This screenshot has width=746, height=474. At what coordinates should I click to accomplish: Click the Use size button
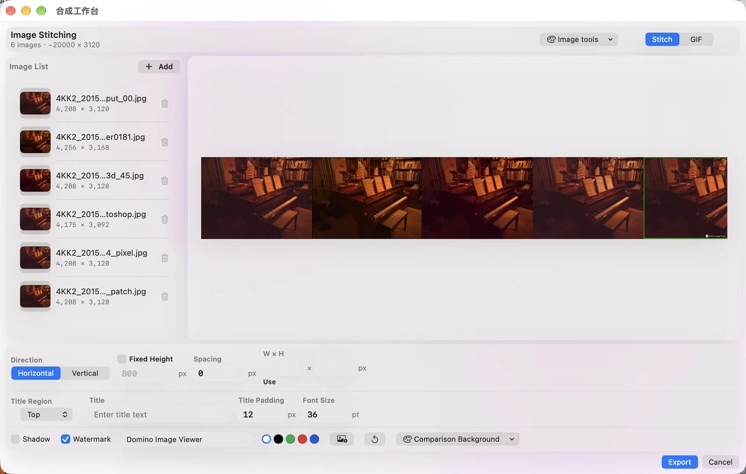(269, 382)
